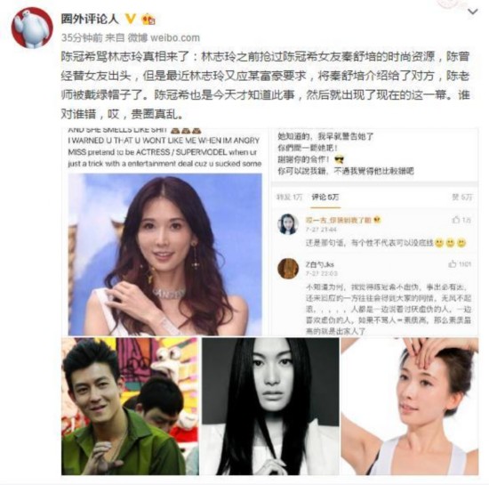Viewport: 489px width, 485px height.
Task: Switch to the 转发 1万 tab
Action: click(x=290, y=197)
